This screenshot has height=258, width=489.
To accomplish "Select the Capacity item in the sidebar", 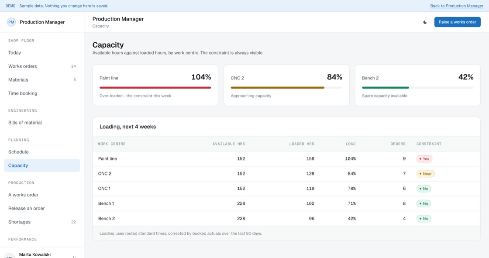I will (x=42, y=165).
